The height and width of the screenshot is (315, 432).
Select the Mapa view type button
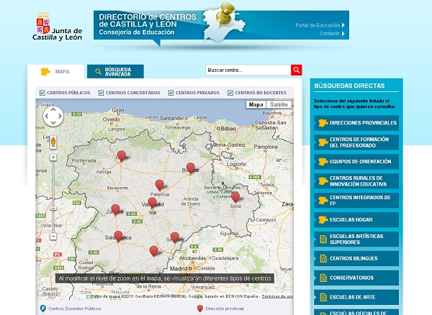click(x=256, y=104)
